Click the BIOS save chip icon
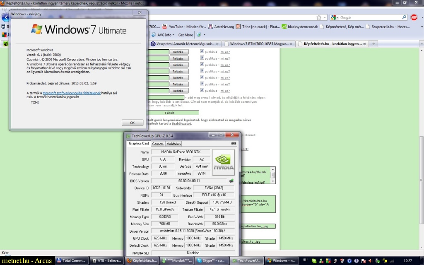 point(231,181)
